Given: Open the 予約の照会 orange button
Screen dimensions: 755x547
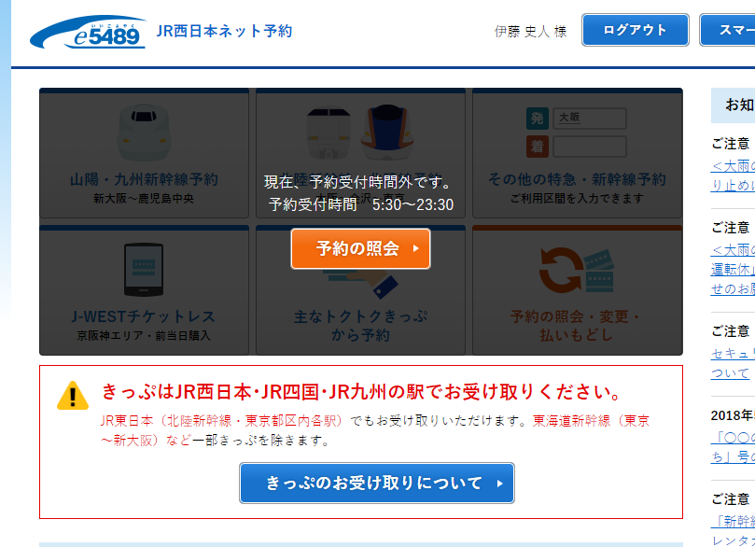Looking at the screenshot, I should point(360,248).
